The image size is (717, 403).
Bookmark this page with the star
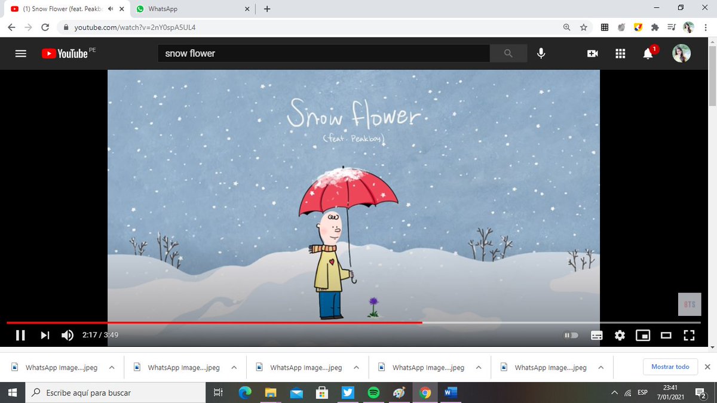[584, 27]
